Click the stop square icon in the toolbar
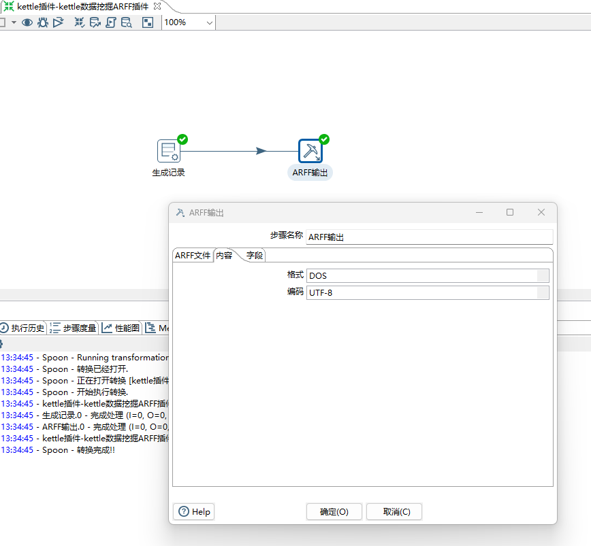Viewport: 591px width, 546px height. pyautogui.click(x=2, y=22)
